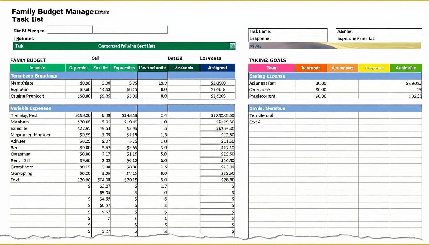Select the dark blue Assigned column header
The image size is (429, 245).
[x=217, y=68]
